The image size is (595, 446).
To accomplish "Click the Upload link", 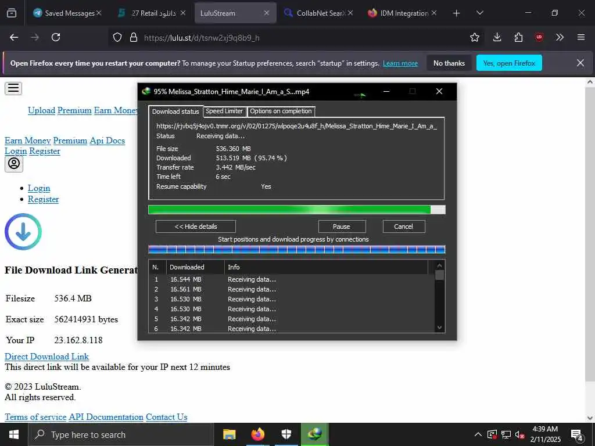I will [41, 110].
